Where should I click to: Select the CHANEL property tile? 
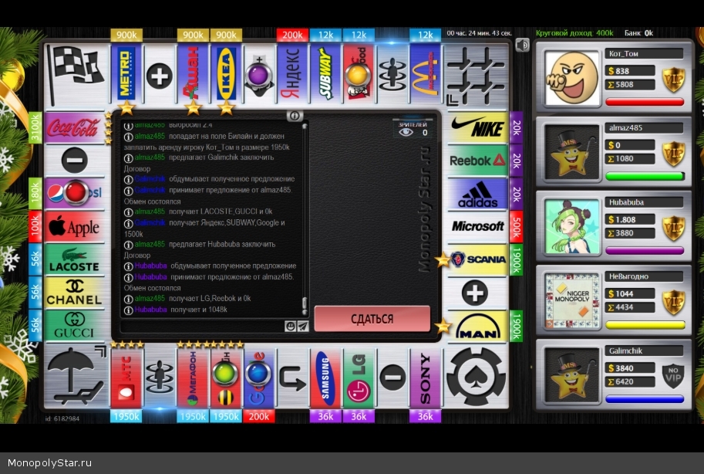(x=75, y=293)
